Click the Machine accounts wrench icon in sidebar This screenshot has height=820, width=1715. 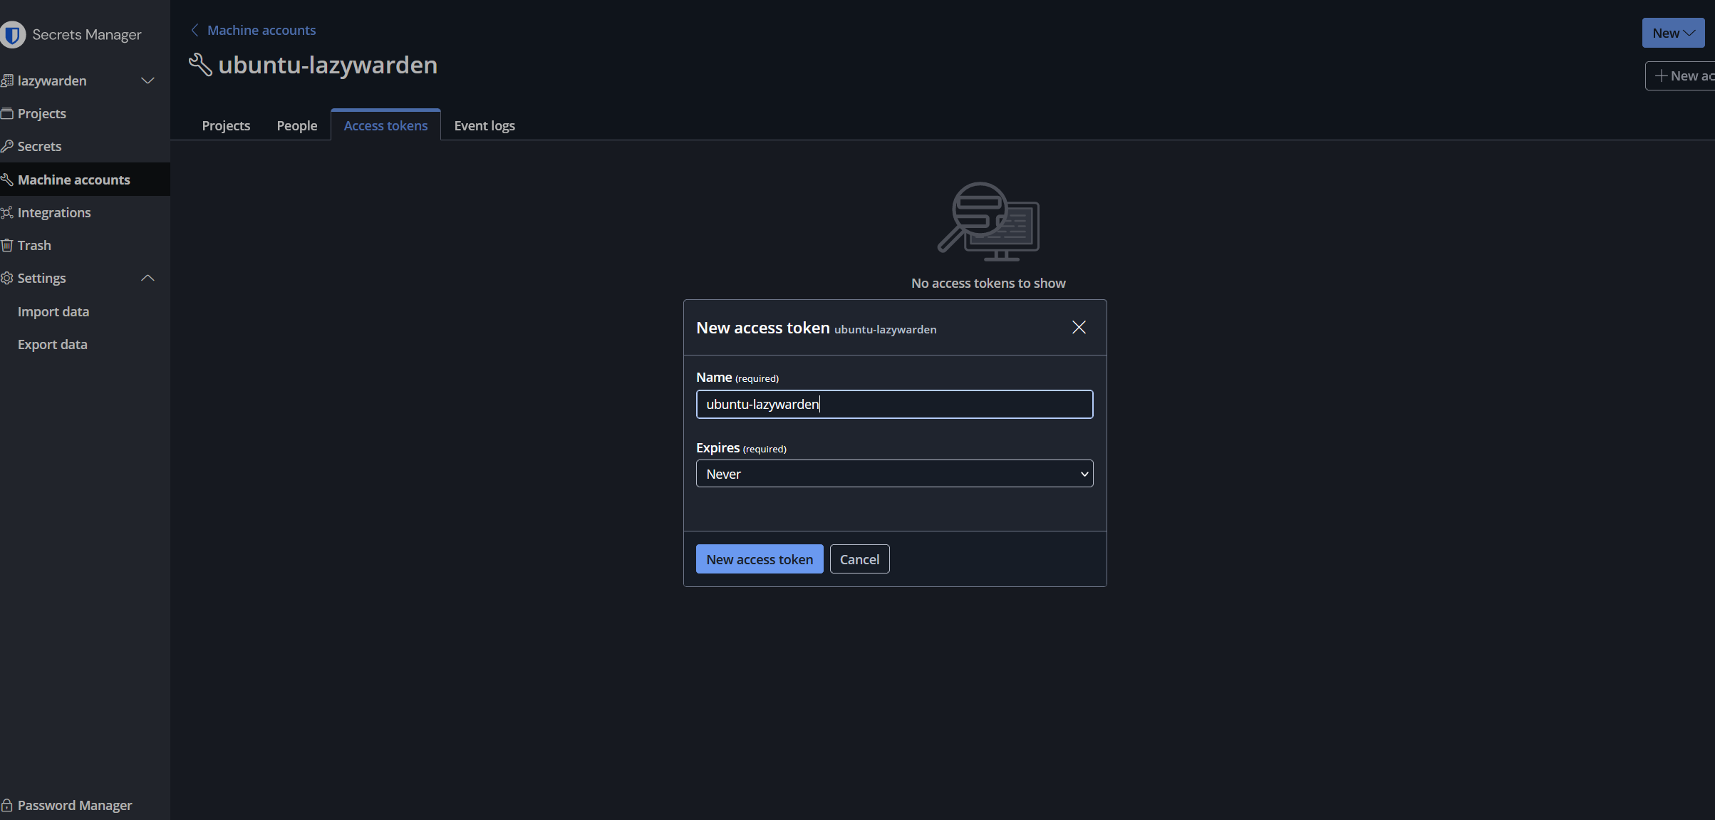tap(7, 180)
